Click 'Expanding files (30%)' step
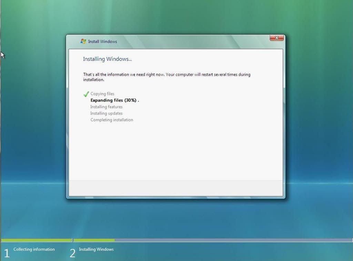This screenshot has height=261, width=353. tap(114, 100)
